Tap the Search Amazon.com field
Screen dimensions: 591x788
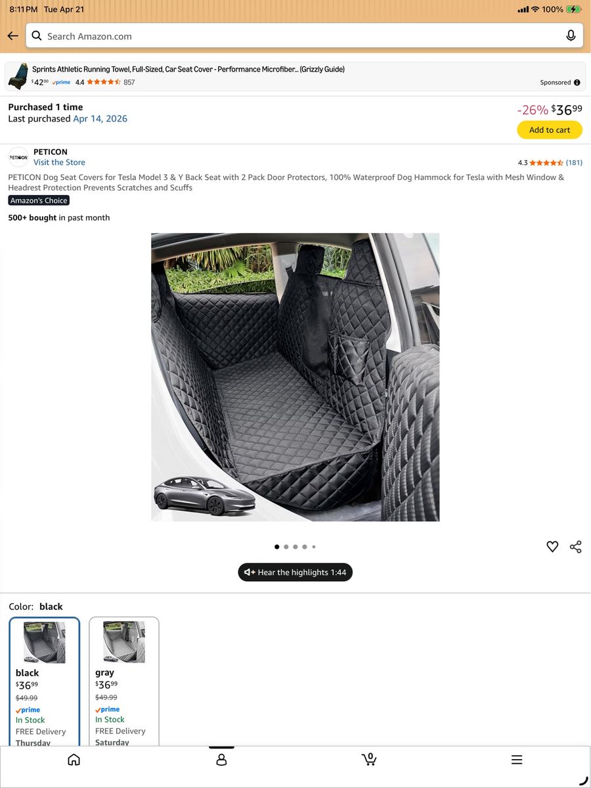click(x=305, y=36)
